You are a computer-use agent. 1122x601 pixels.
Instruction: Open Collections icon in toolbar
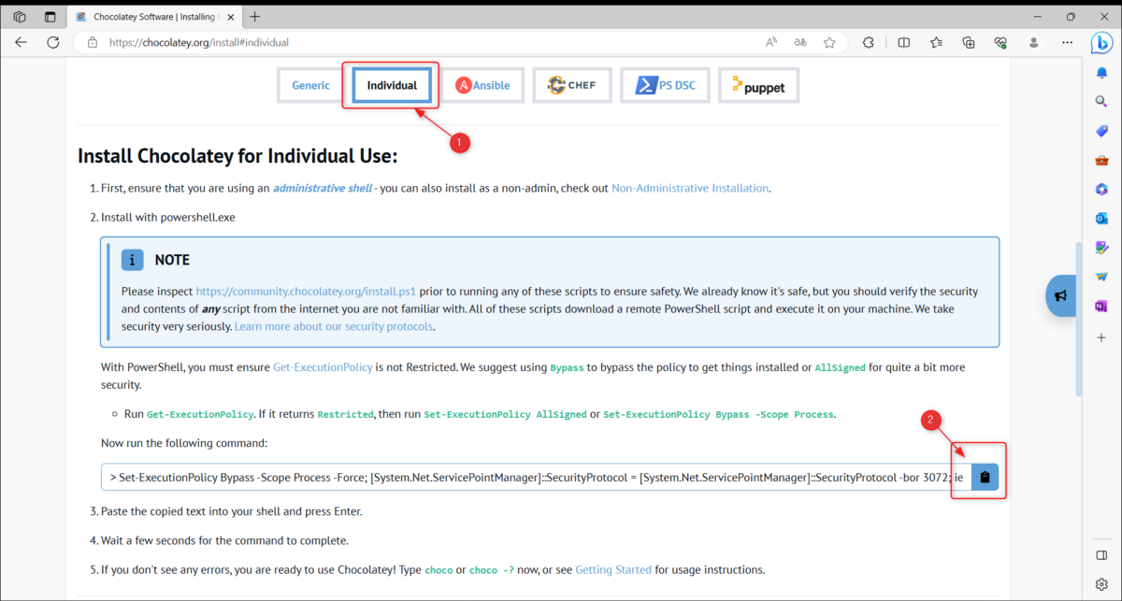[969, 42]
